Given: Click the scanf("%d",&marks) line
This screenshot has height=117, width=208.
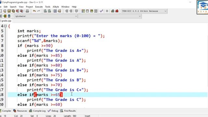Looking at the screenshot, I should click(40, 41).
